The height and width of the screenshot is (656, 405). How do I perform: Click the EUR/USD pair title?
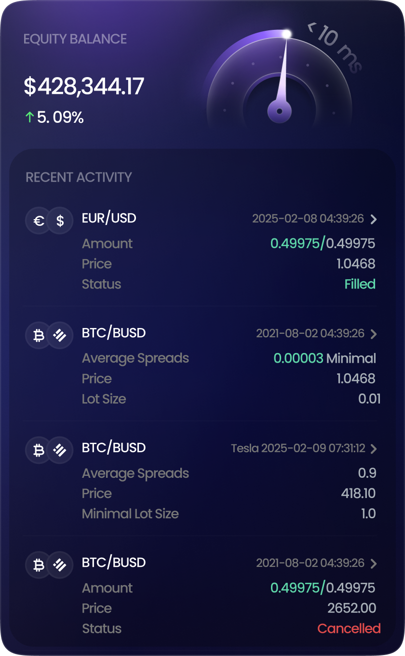109,218
